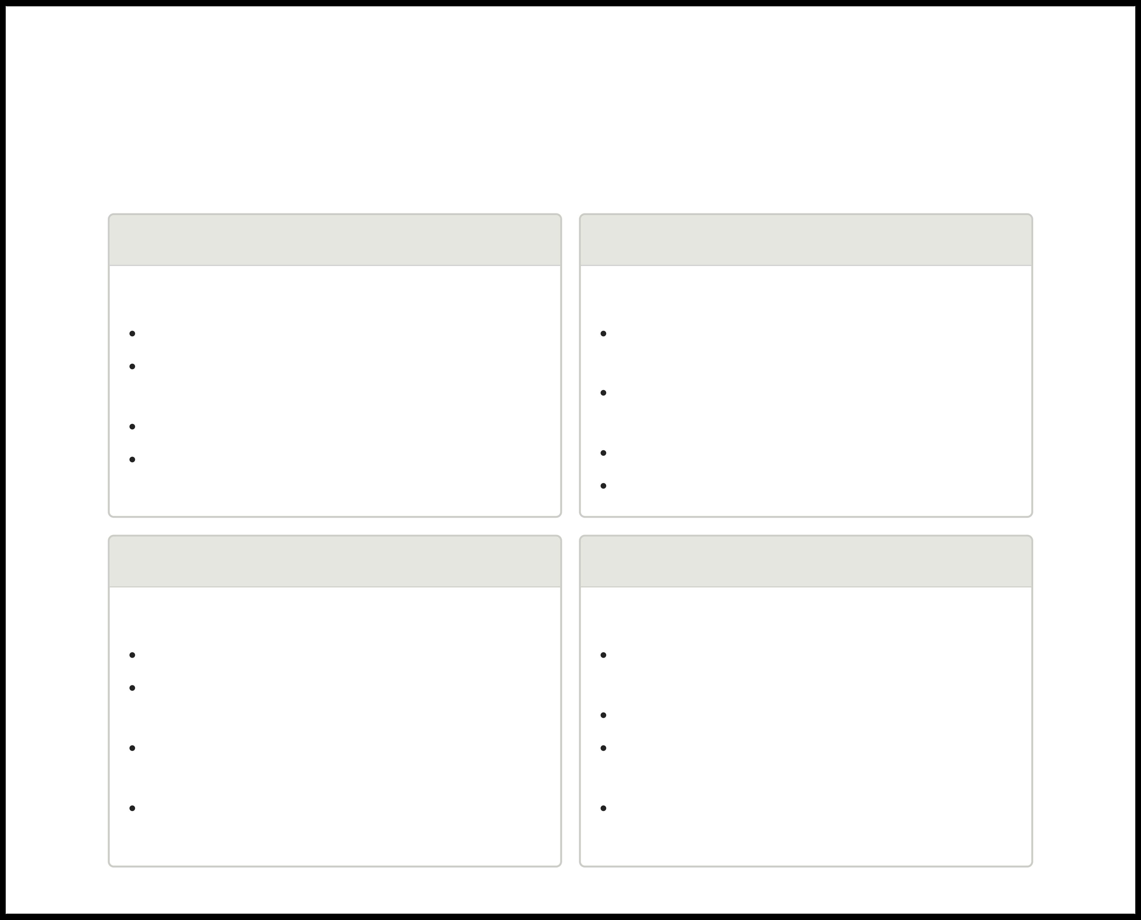Viewport: 1141px width, 920px height.
Task: Select second bullet in bottom-left card
Action: click(132, 688)
